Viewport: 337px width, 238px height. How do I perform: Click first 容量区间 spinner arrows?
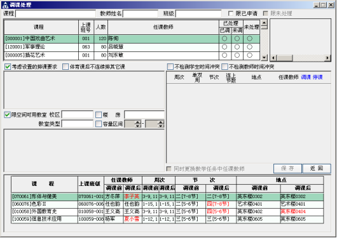[138, 124]
